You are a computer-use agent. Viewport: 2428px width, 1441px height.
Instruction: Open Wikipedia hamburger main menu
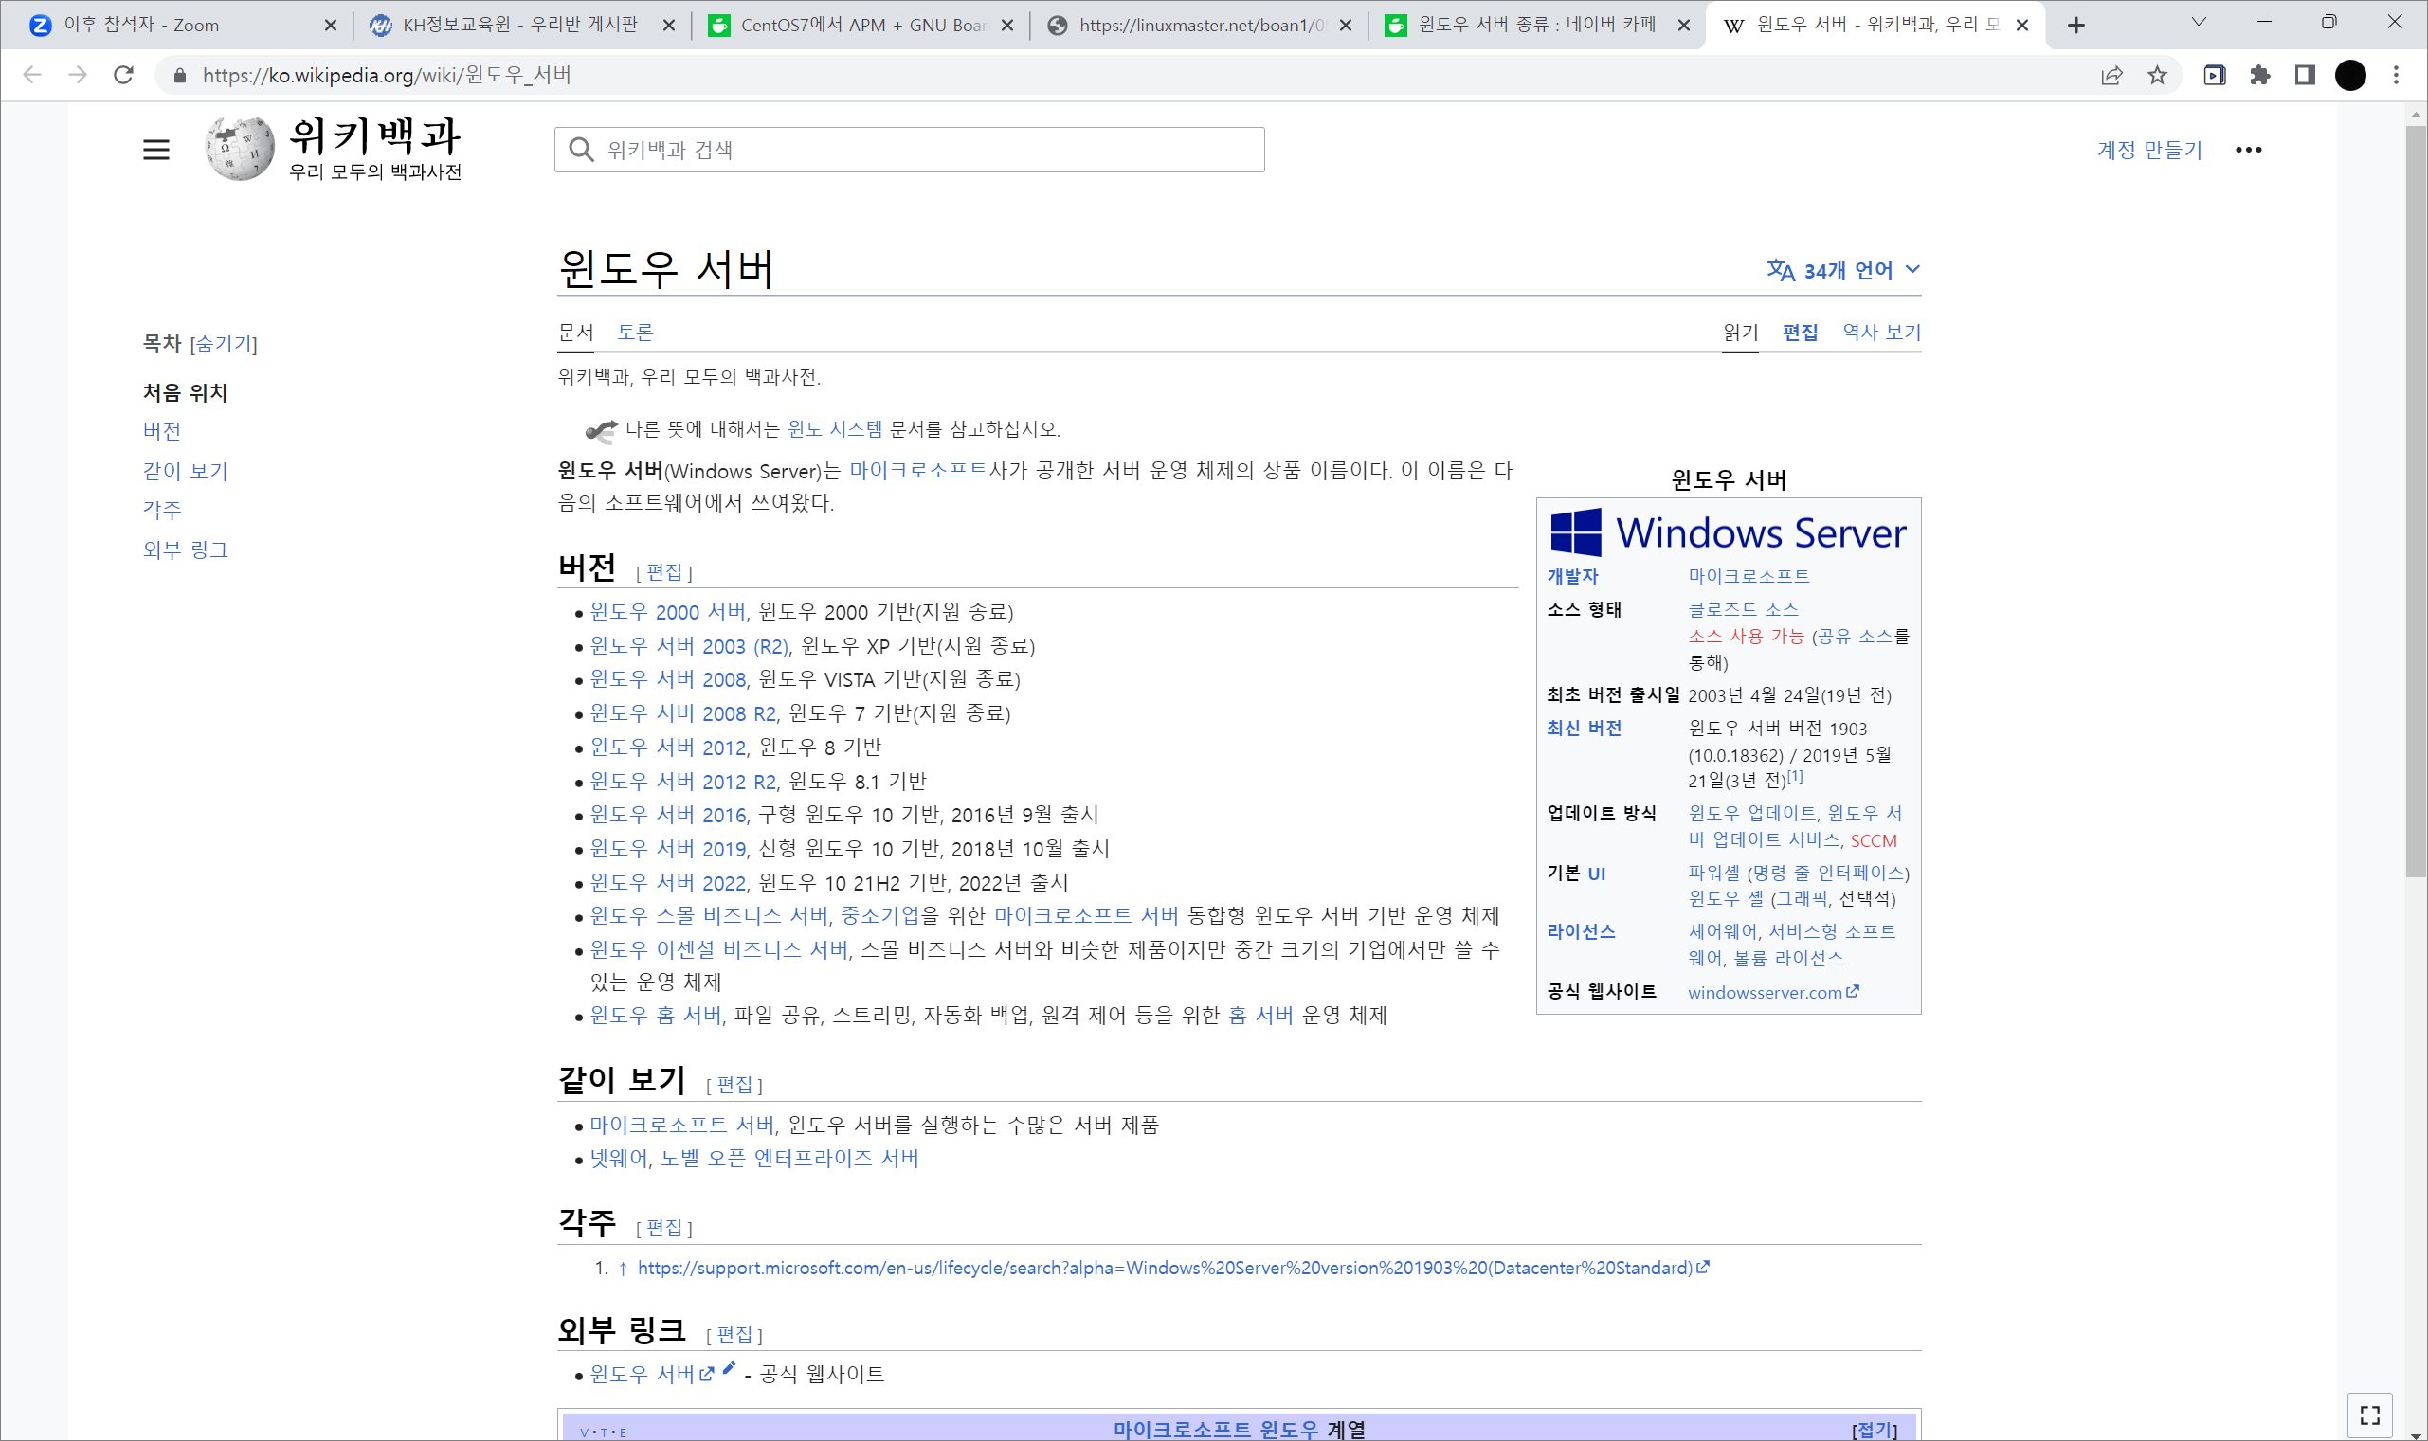tap(155, 150)
